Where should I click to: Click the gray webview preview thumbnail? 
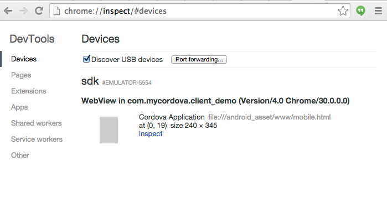109,130
